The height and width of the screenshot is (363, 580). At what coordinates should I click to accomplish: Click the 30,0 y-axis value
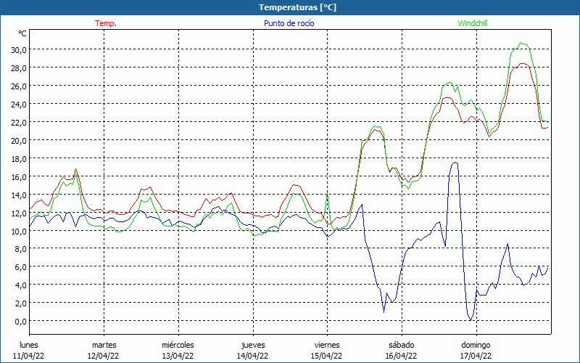19,49
